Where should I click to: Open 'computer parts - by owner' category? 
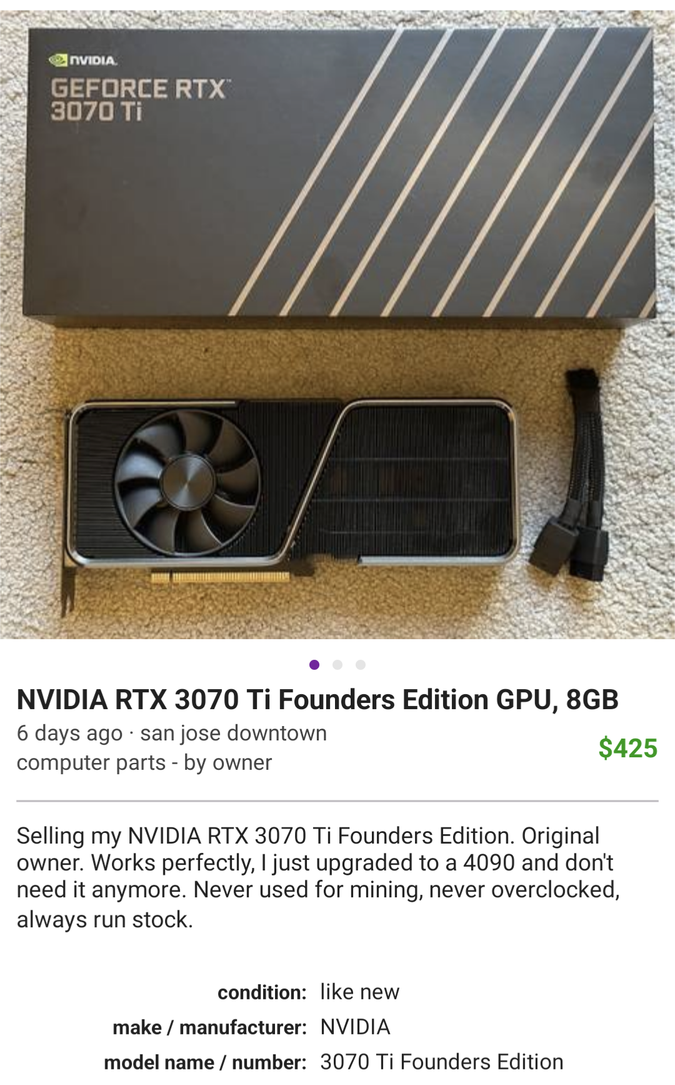click(x=144, y=763)
